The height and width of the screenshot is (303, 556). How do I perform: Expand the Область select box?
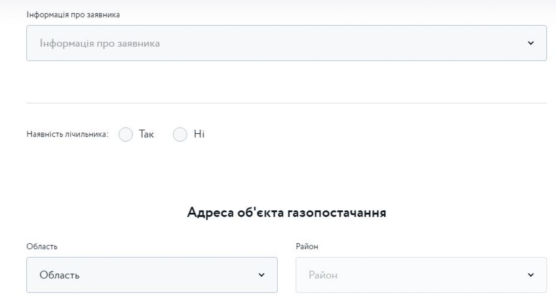click(152, 275)
